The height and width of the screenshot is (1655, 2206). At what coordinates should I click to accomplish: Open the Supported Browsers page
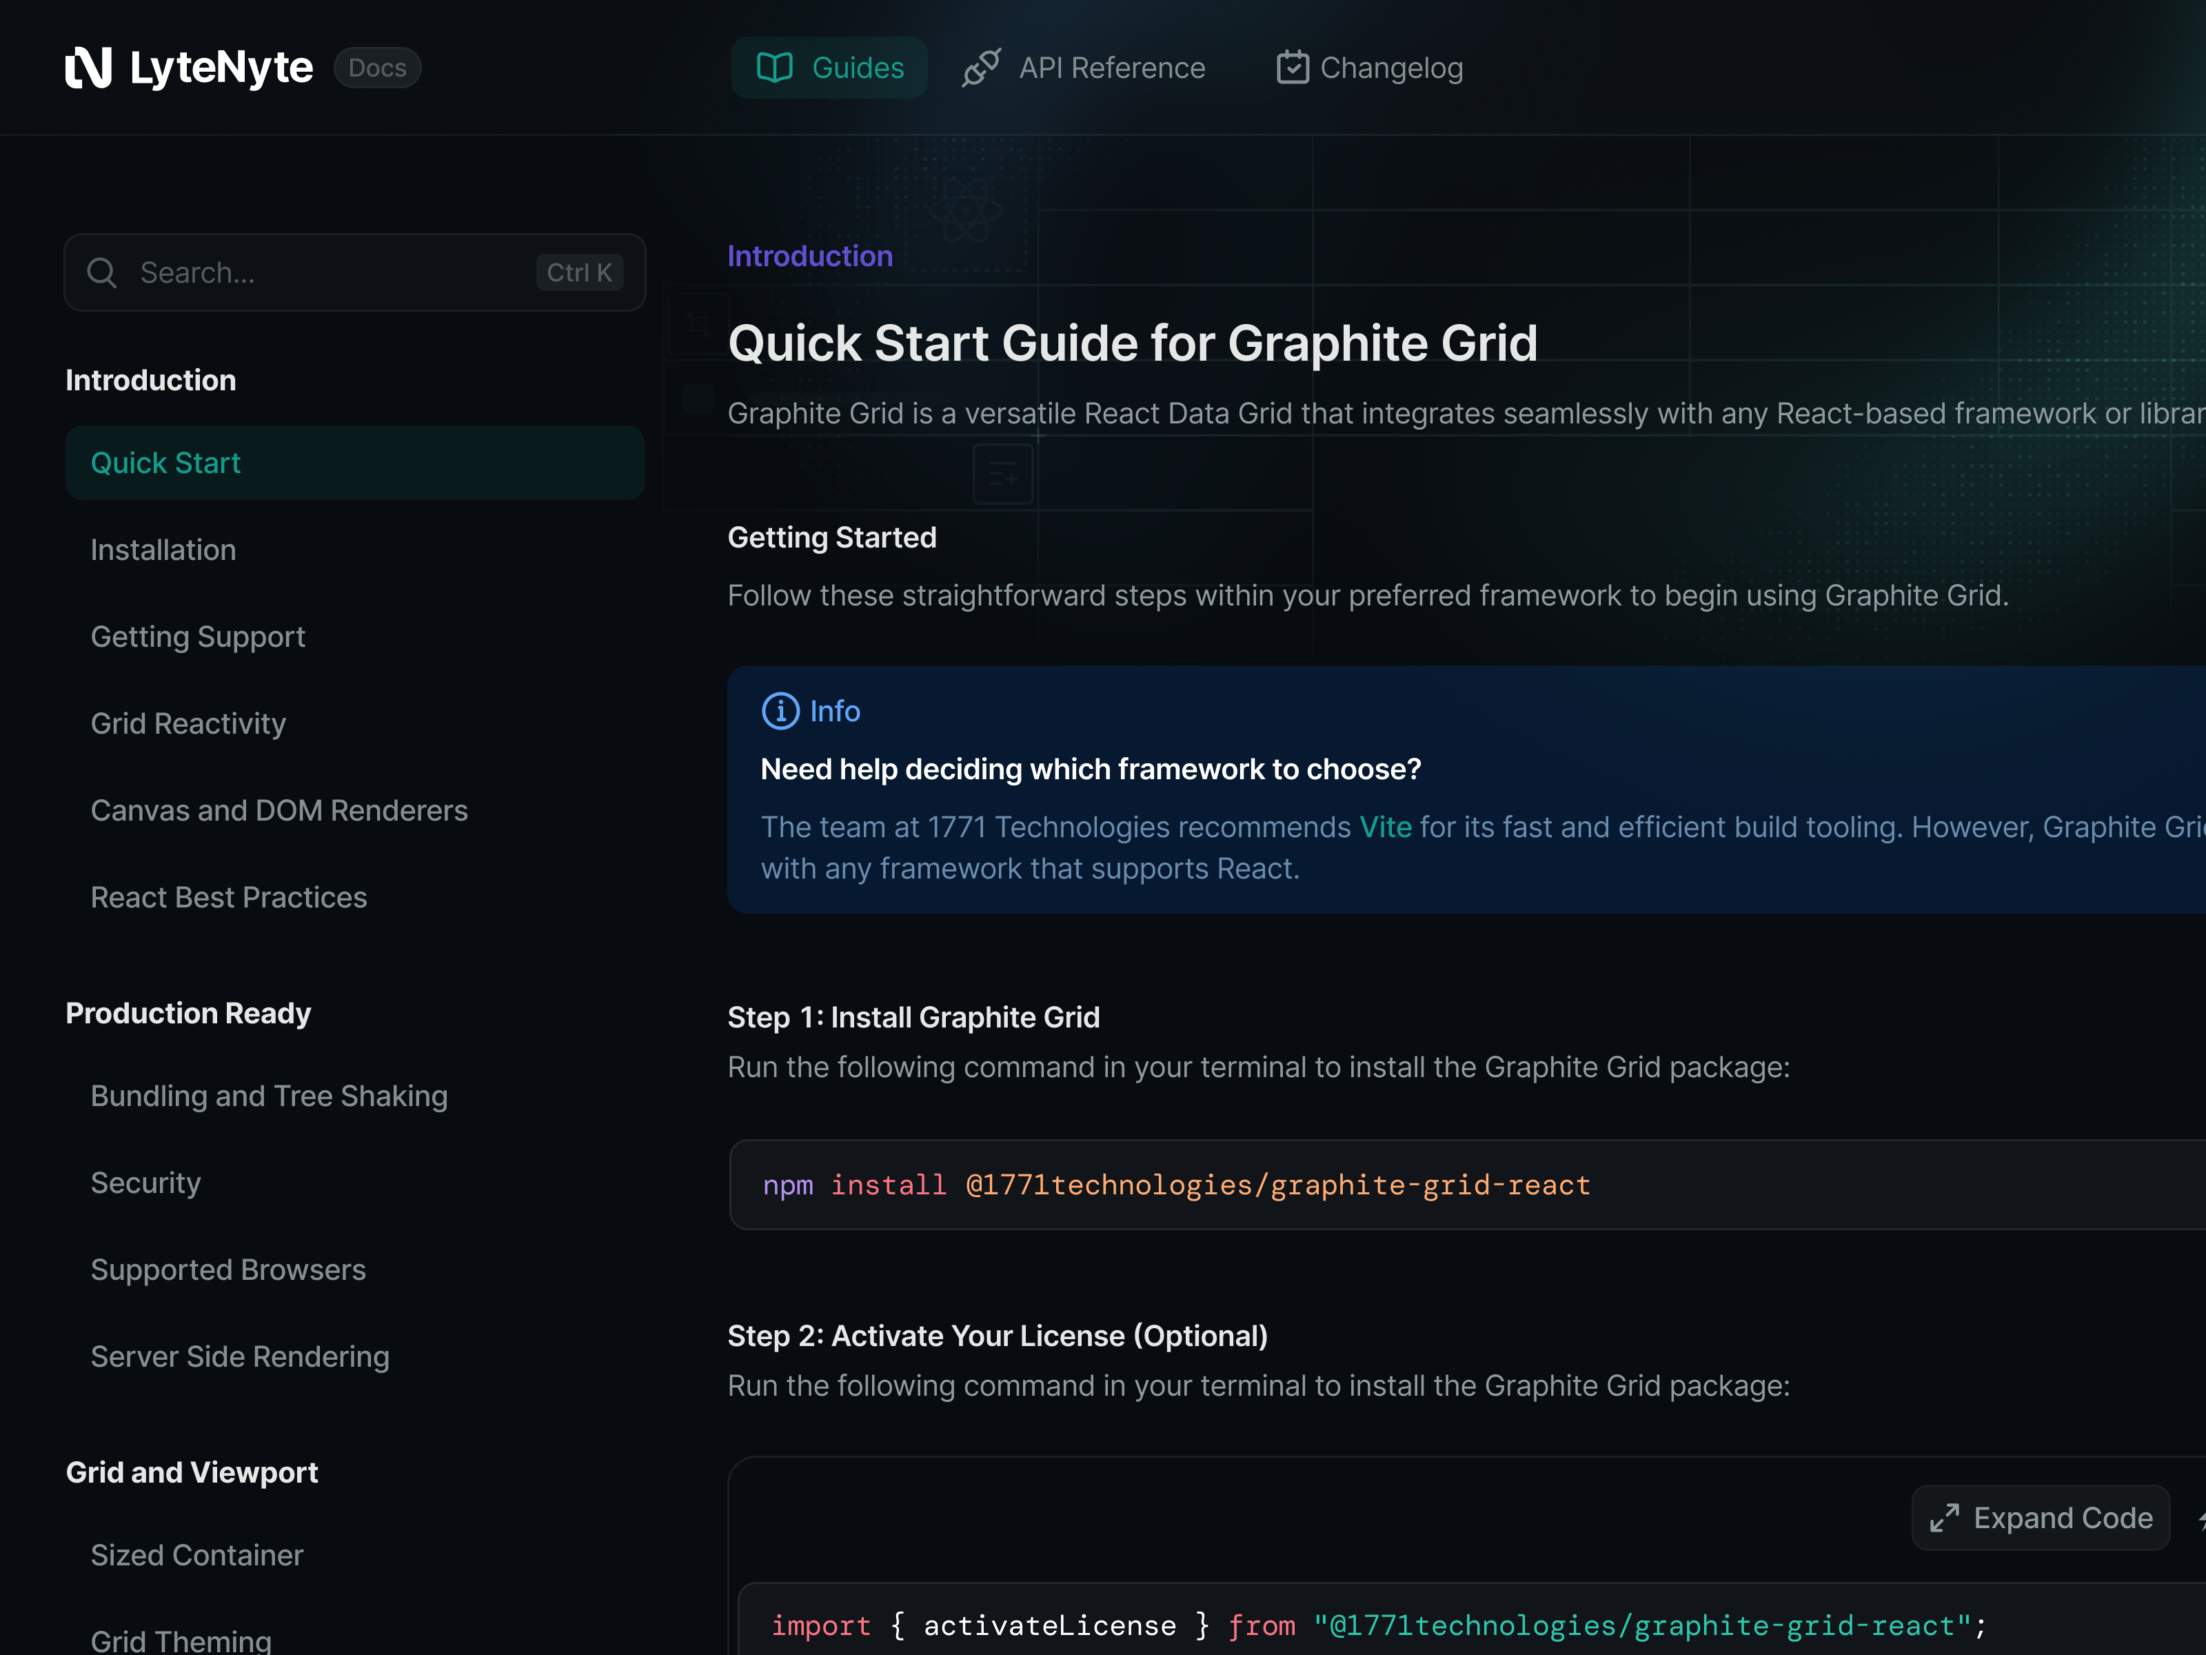[228, 1269]
